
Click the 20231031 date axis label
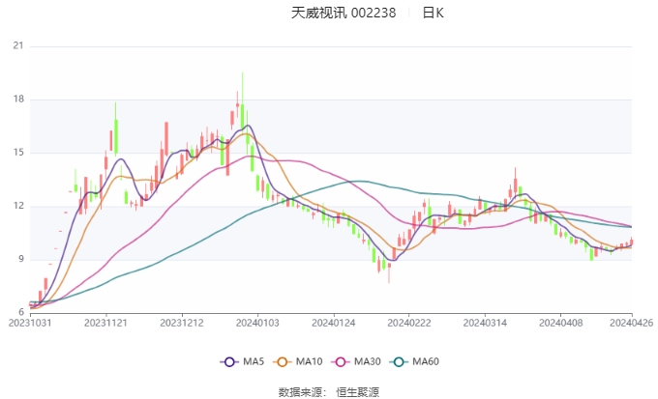[30, 323]
